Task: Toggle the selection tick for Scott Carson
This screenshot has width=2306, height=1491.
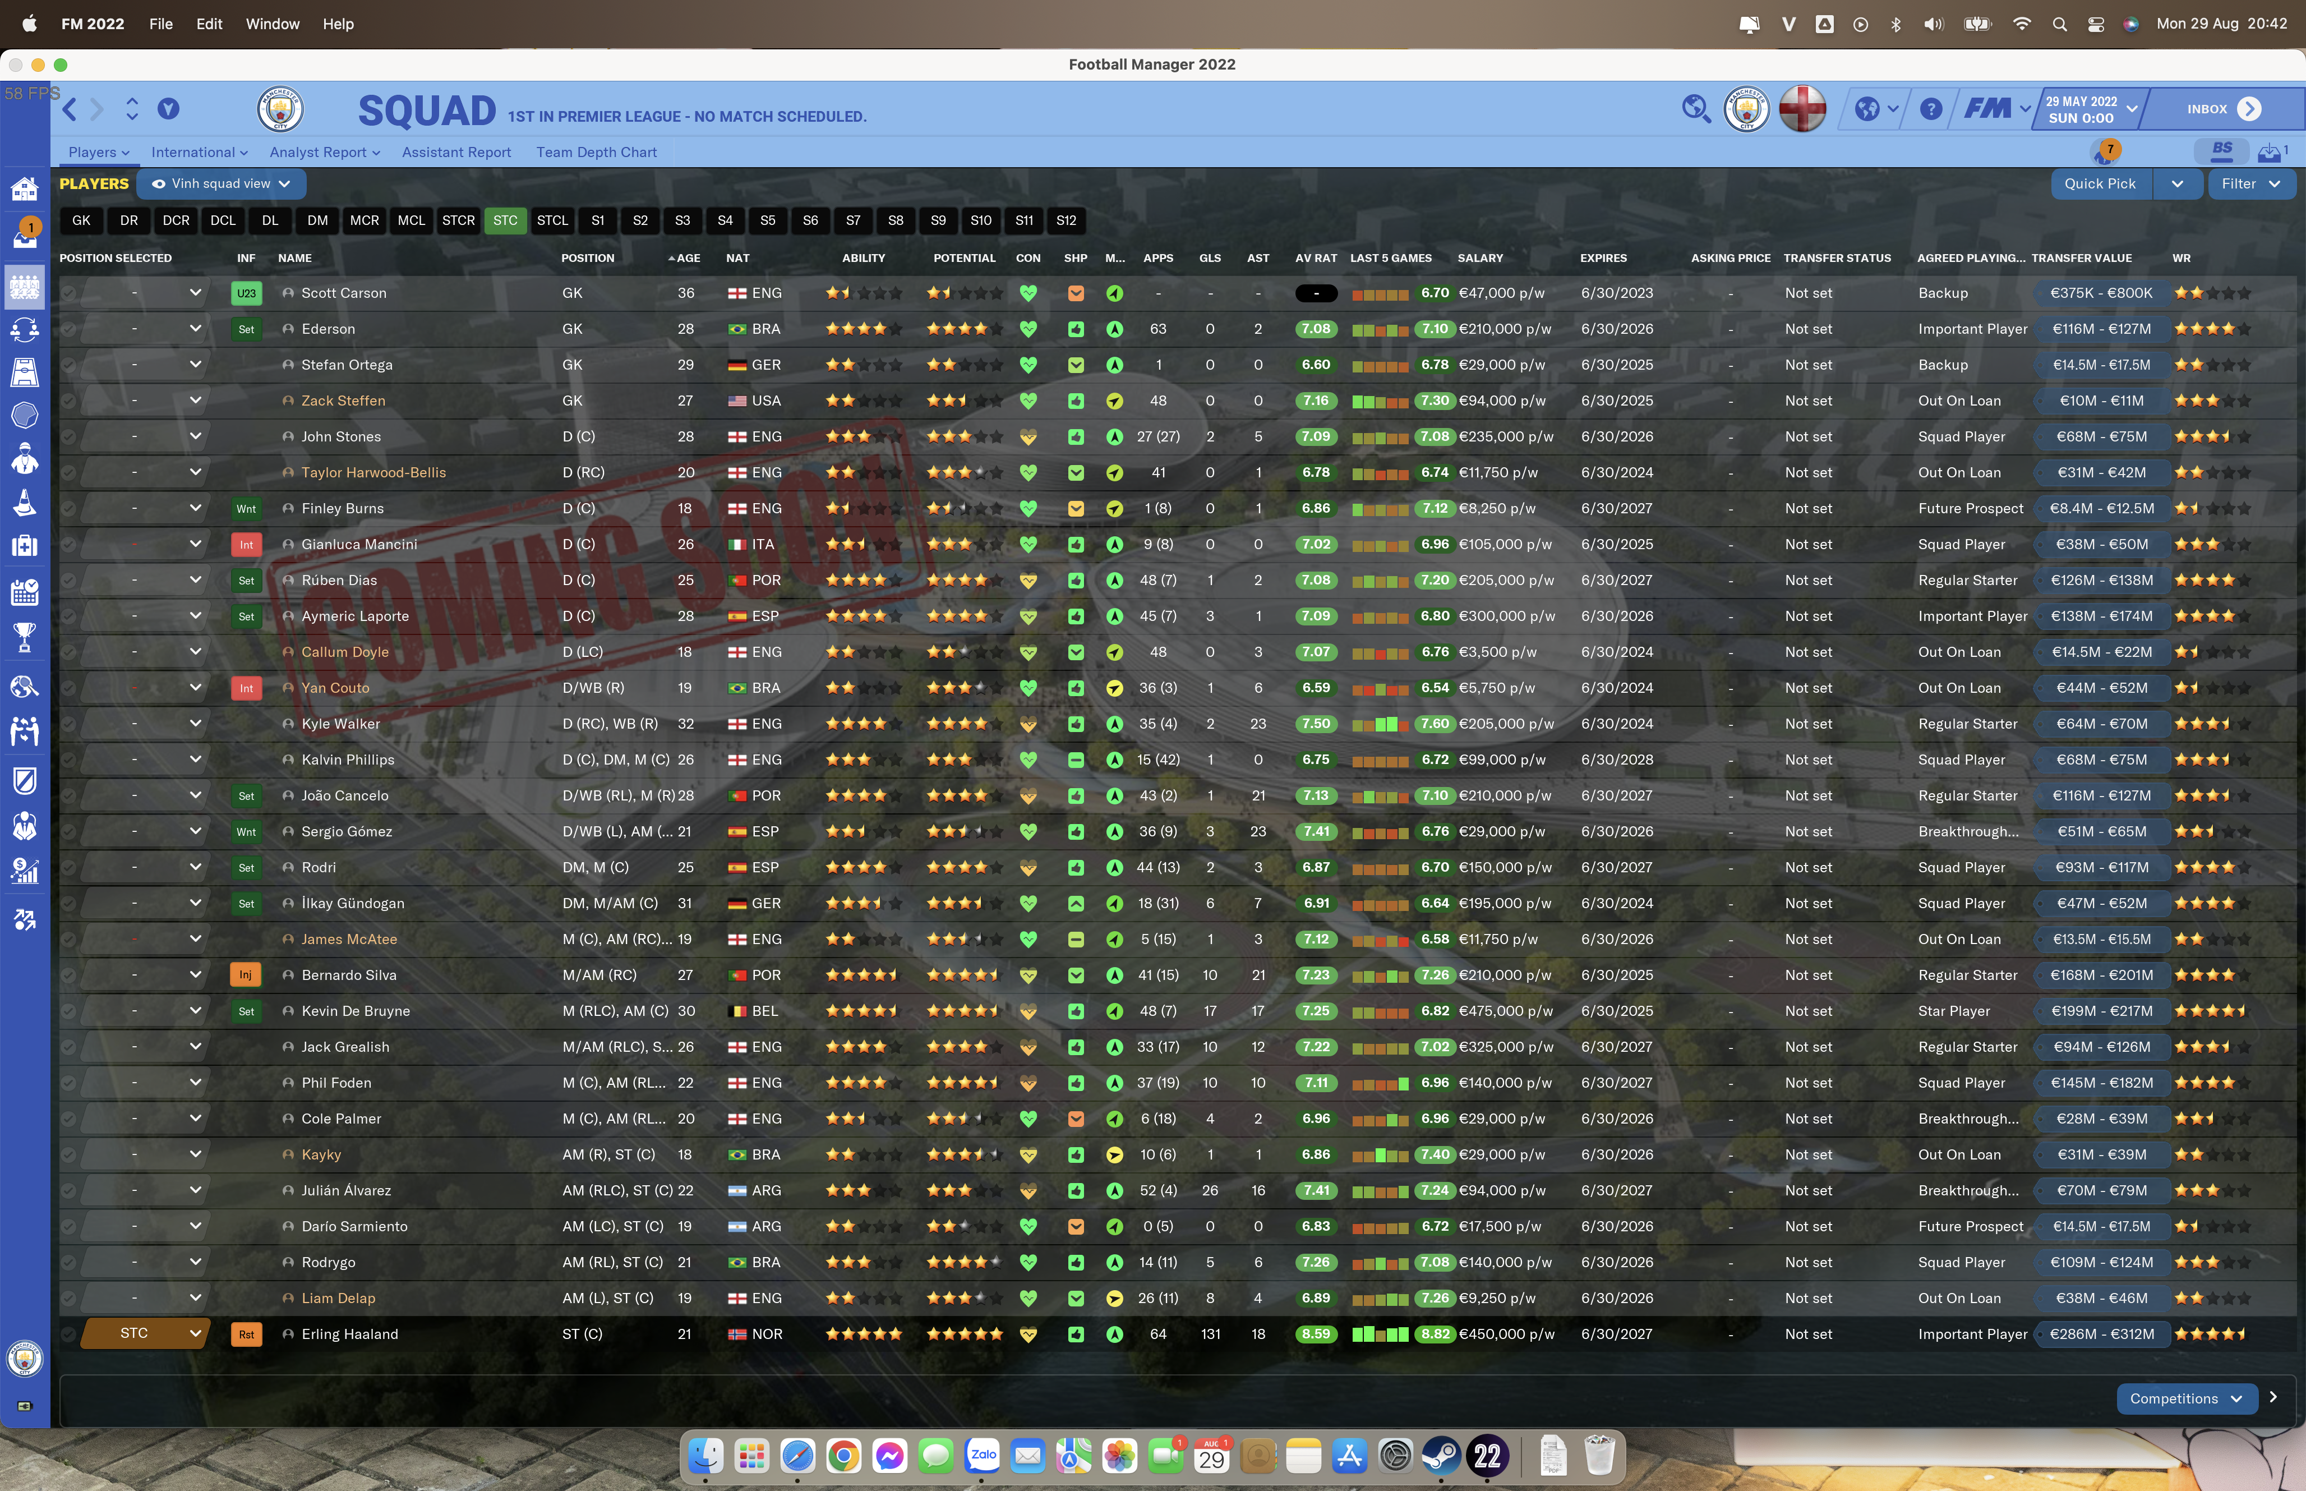Action: click(69, 293)
